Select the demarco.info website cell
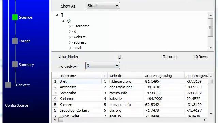The width and height of the screenshot is (218, 123). pos(126,105)
